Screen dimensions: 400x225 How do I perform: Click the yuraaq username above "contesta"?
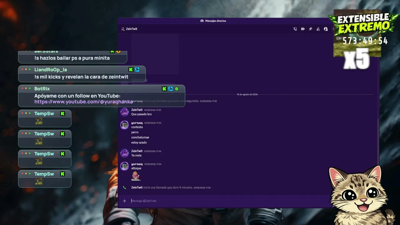click(x=137, y=123)
